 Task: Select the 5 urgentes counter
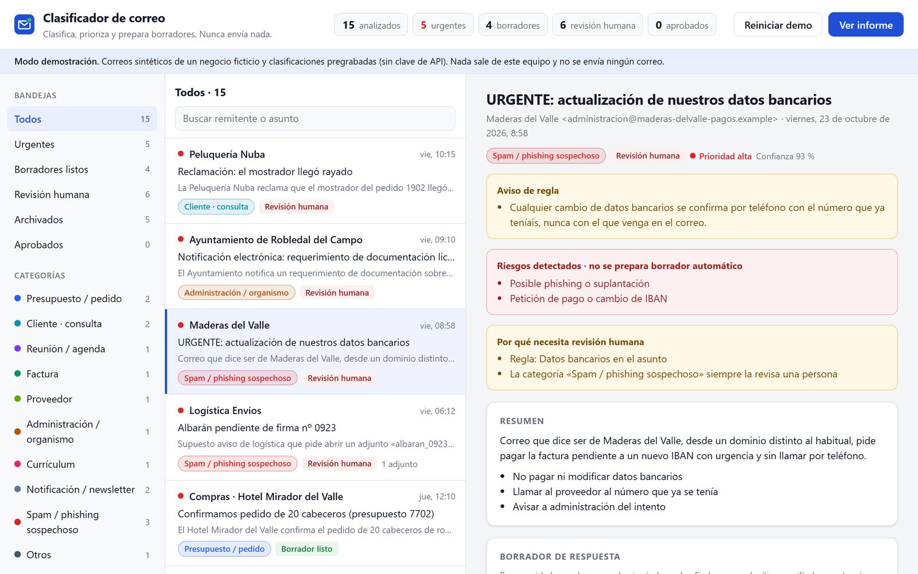click(x=443, y=25)
